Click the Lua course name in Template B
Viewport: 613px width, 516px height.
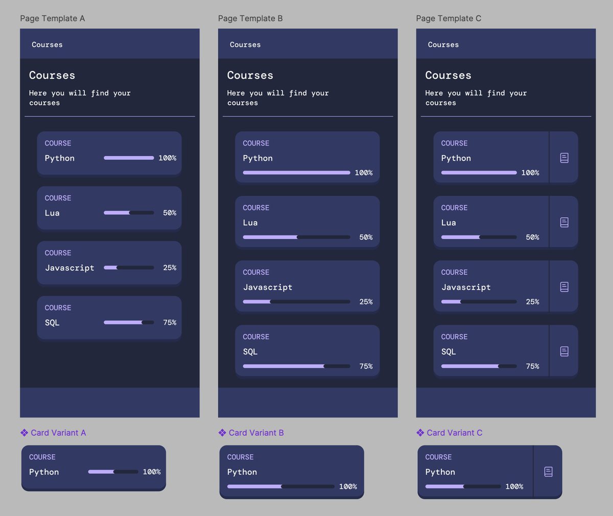250,223
